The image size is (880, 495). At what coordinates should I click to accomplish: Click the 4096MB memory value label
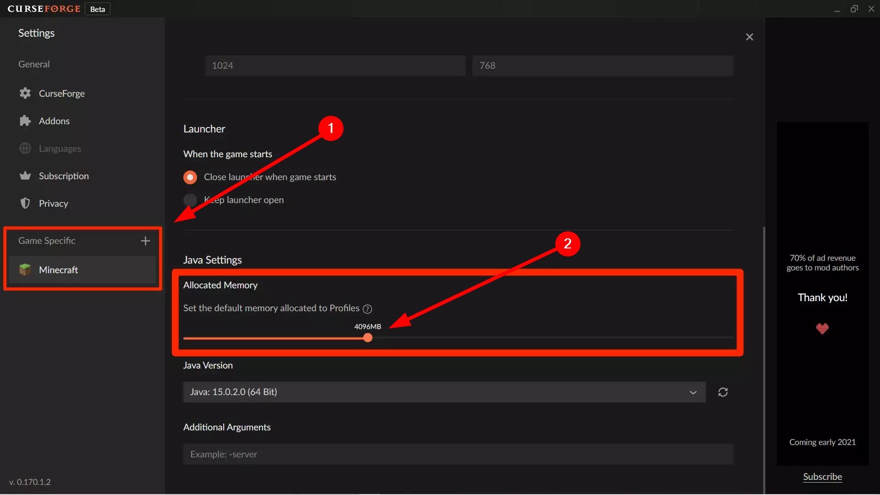point(368,326)
